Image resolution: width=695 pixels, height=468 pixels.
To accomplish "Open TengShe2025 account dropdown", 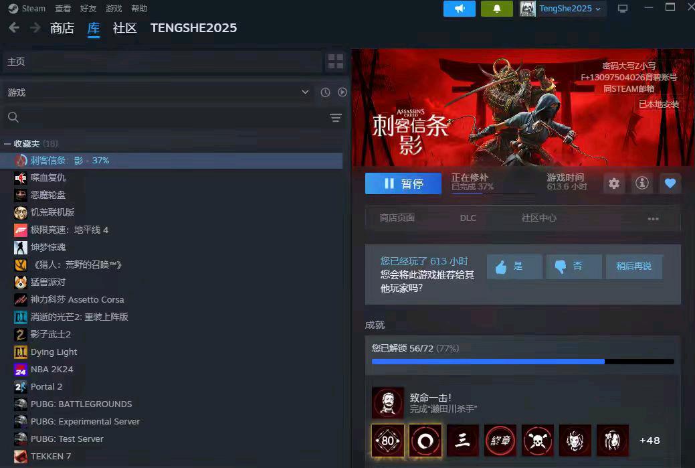I will pos(563,9).
